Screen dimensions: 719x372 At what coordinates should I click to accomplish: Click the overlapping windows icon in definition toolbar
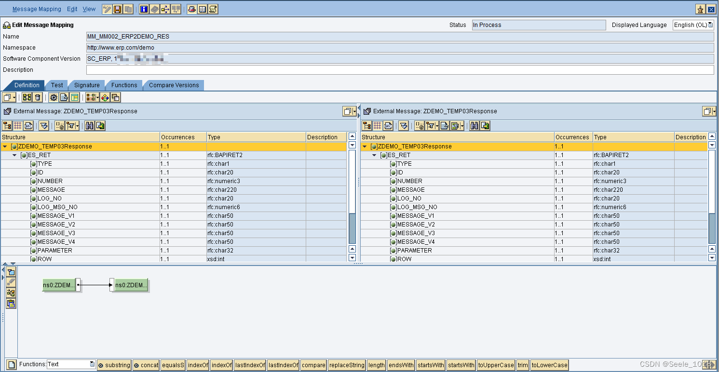[x=116, y=97]
